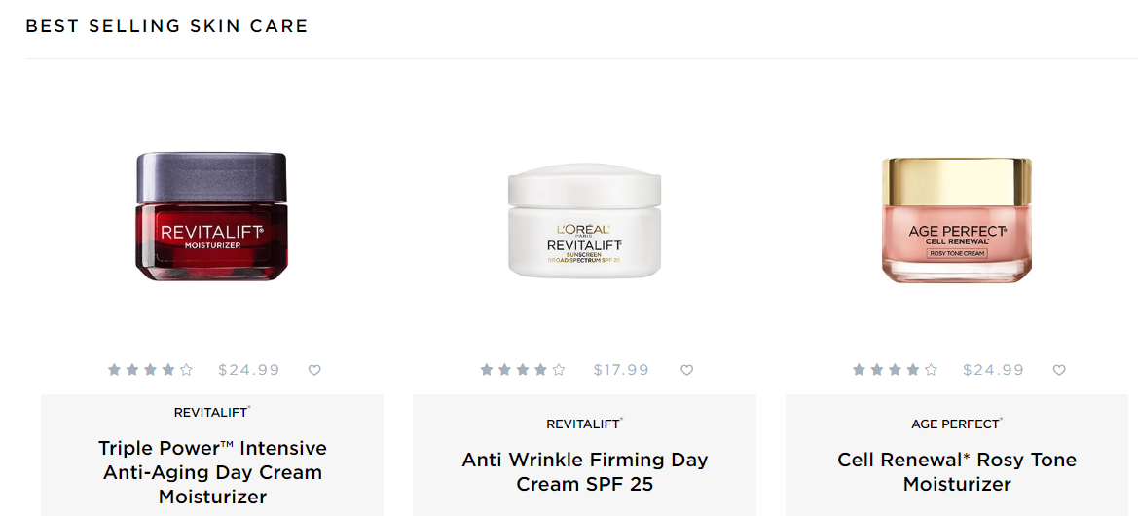Viewport: 1138px width, 516px height.
Task: Open star rating of Triple Power cream
Action: click(150, 370)
